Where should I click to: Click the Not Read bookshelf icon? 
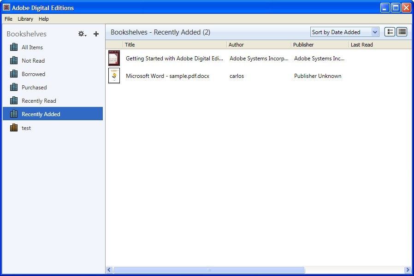[14, 61]
